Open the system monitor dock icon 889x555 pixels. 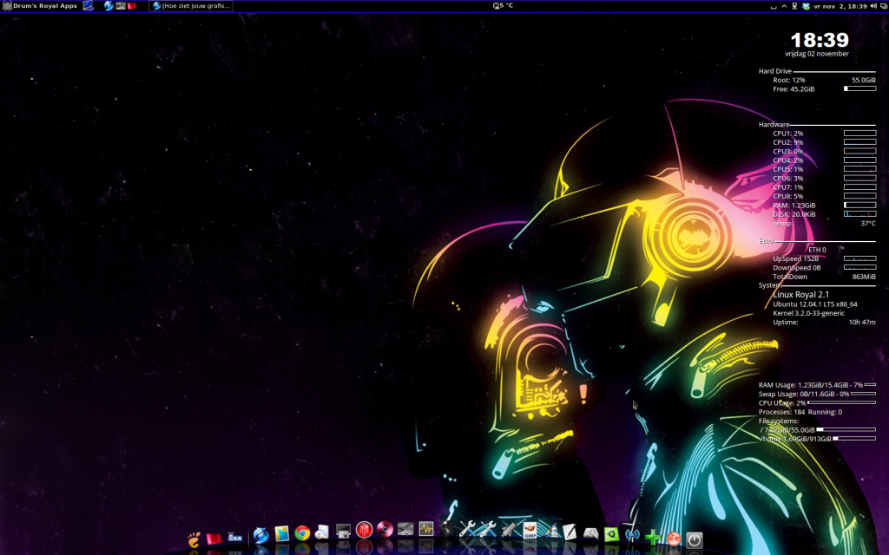click(426, 530)
